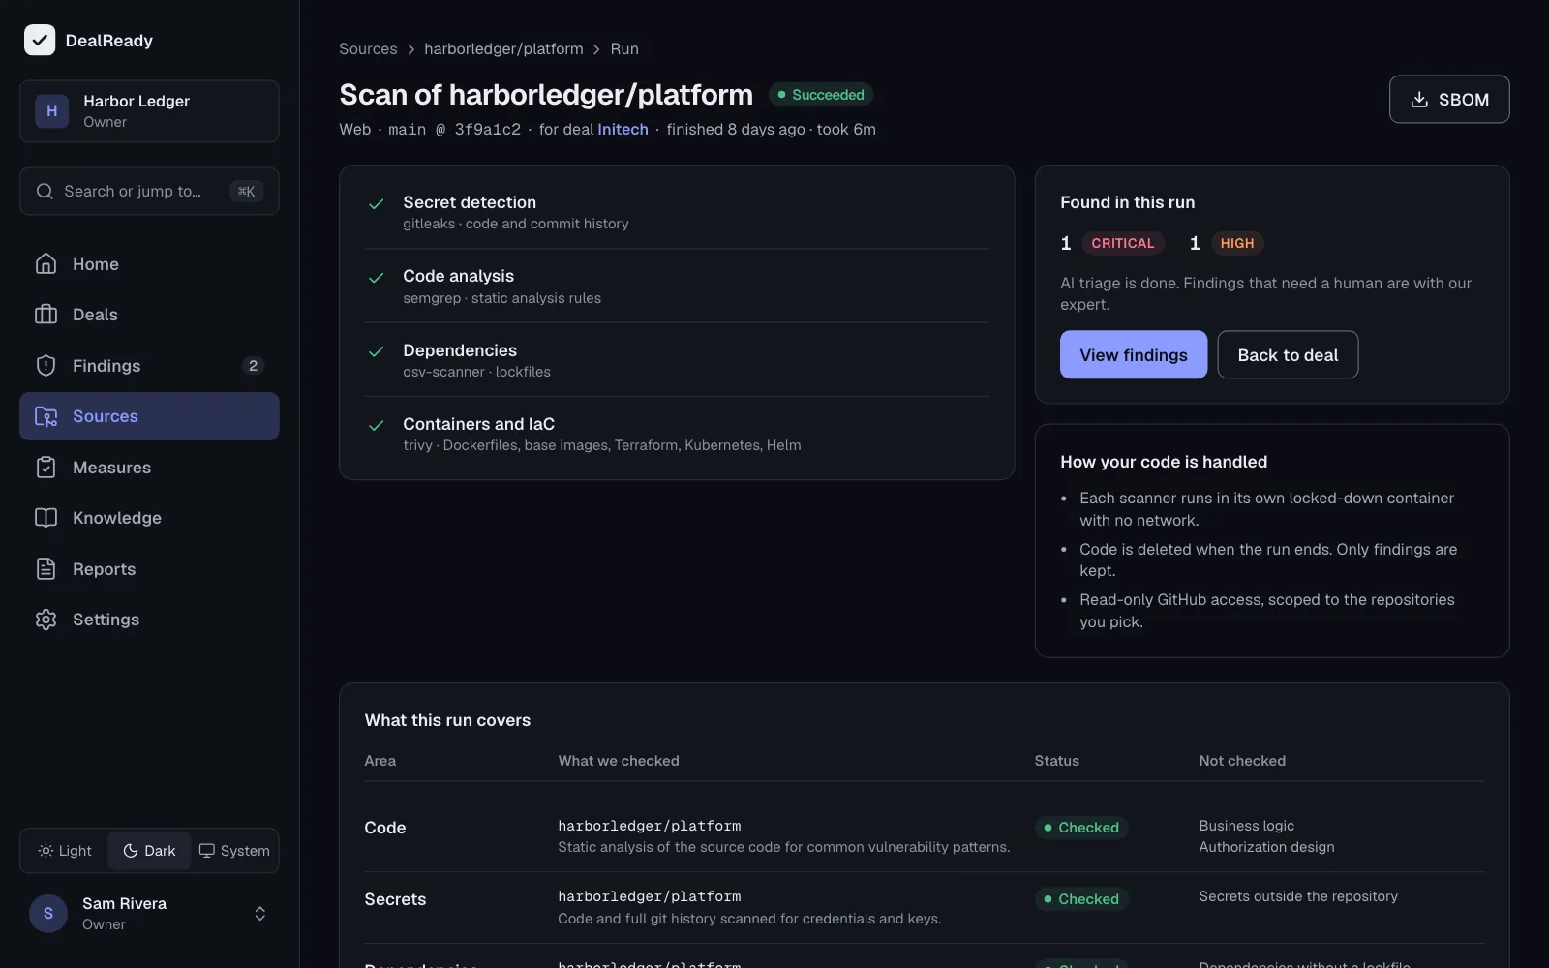Switch theme to Light
The width and height of the screenshot is (1549, 968).
[66, 851]
